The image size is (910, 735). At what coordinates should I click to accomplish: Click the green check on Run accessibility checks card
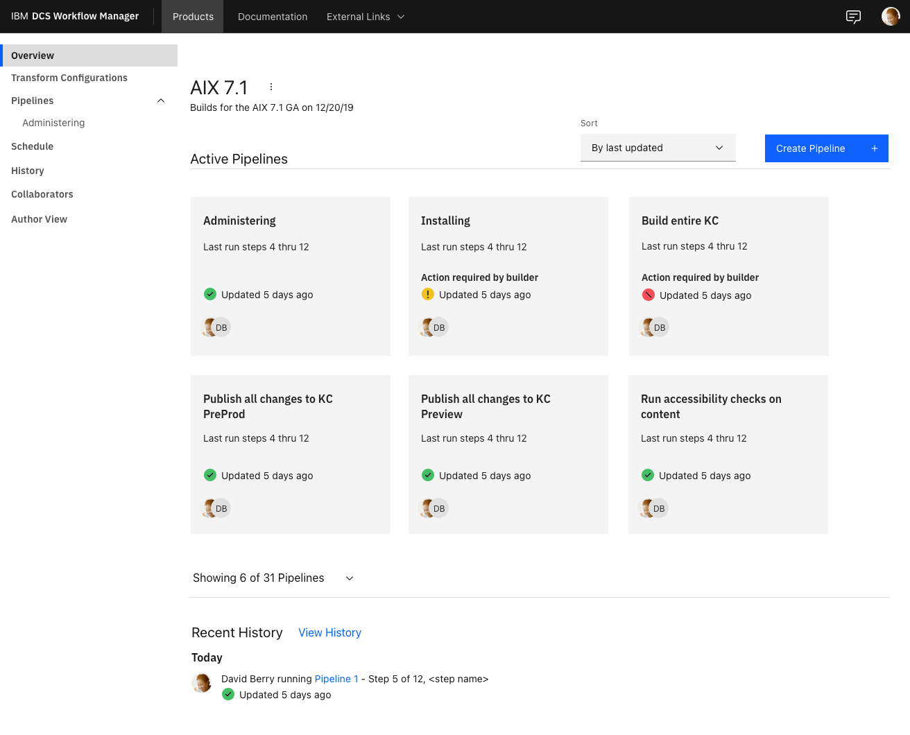[648, 475]
